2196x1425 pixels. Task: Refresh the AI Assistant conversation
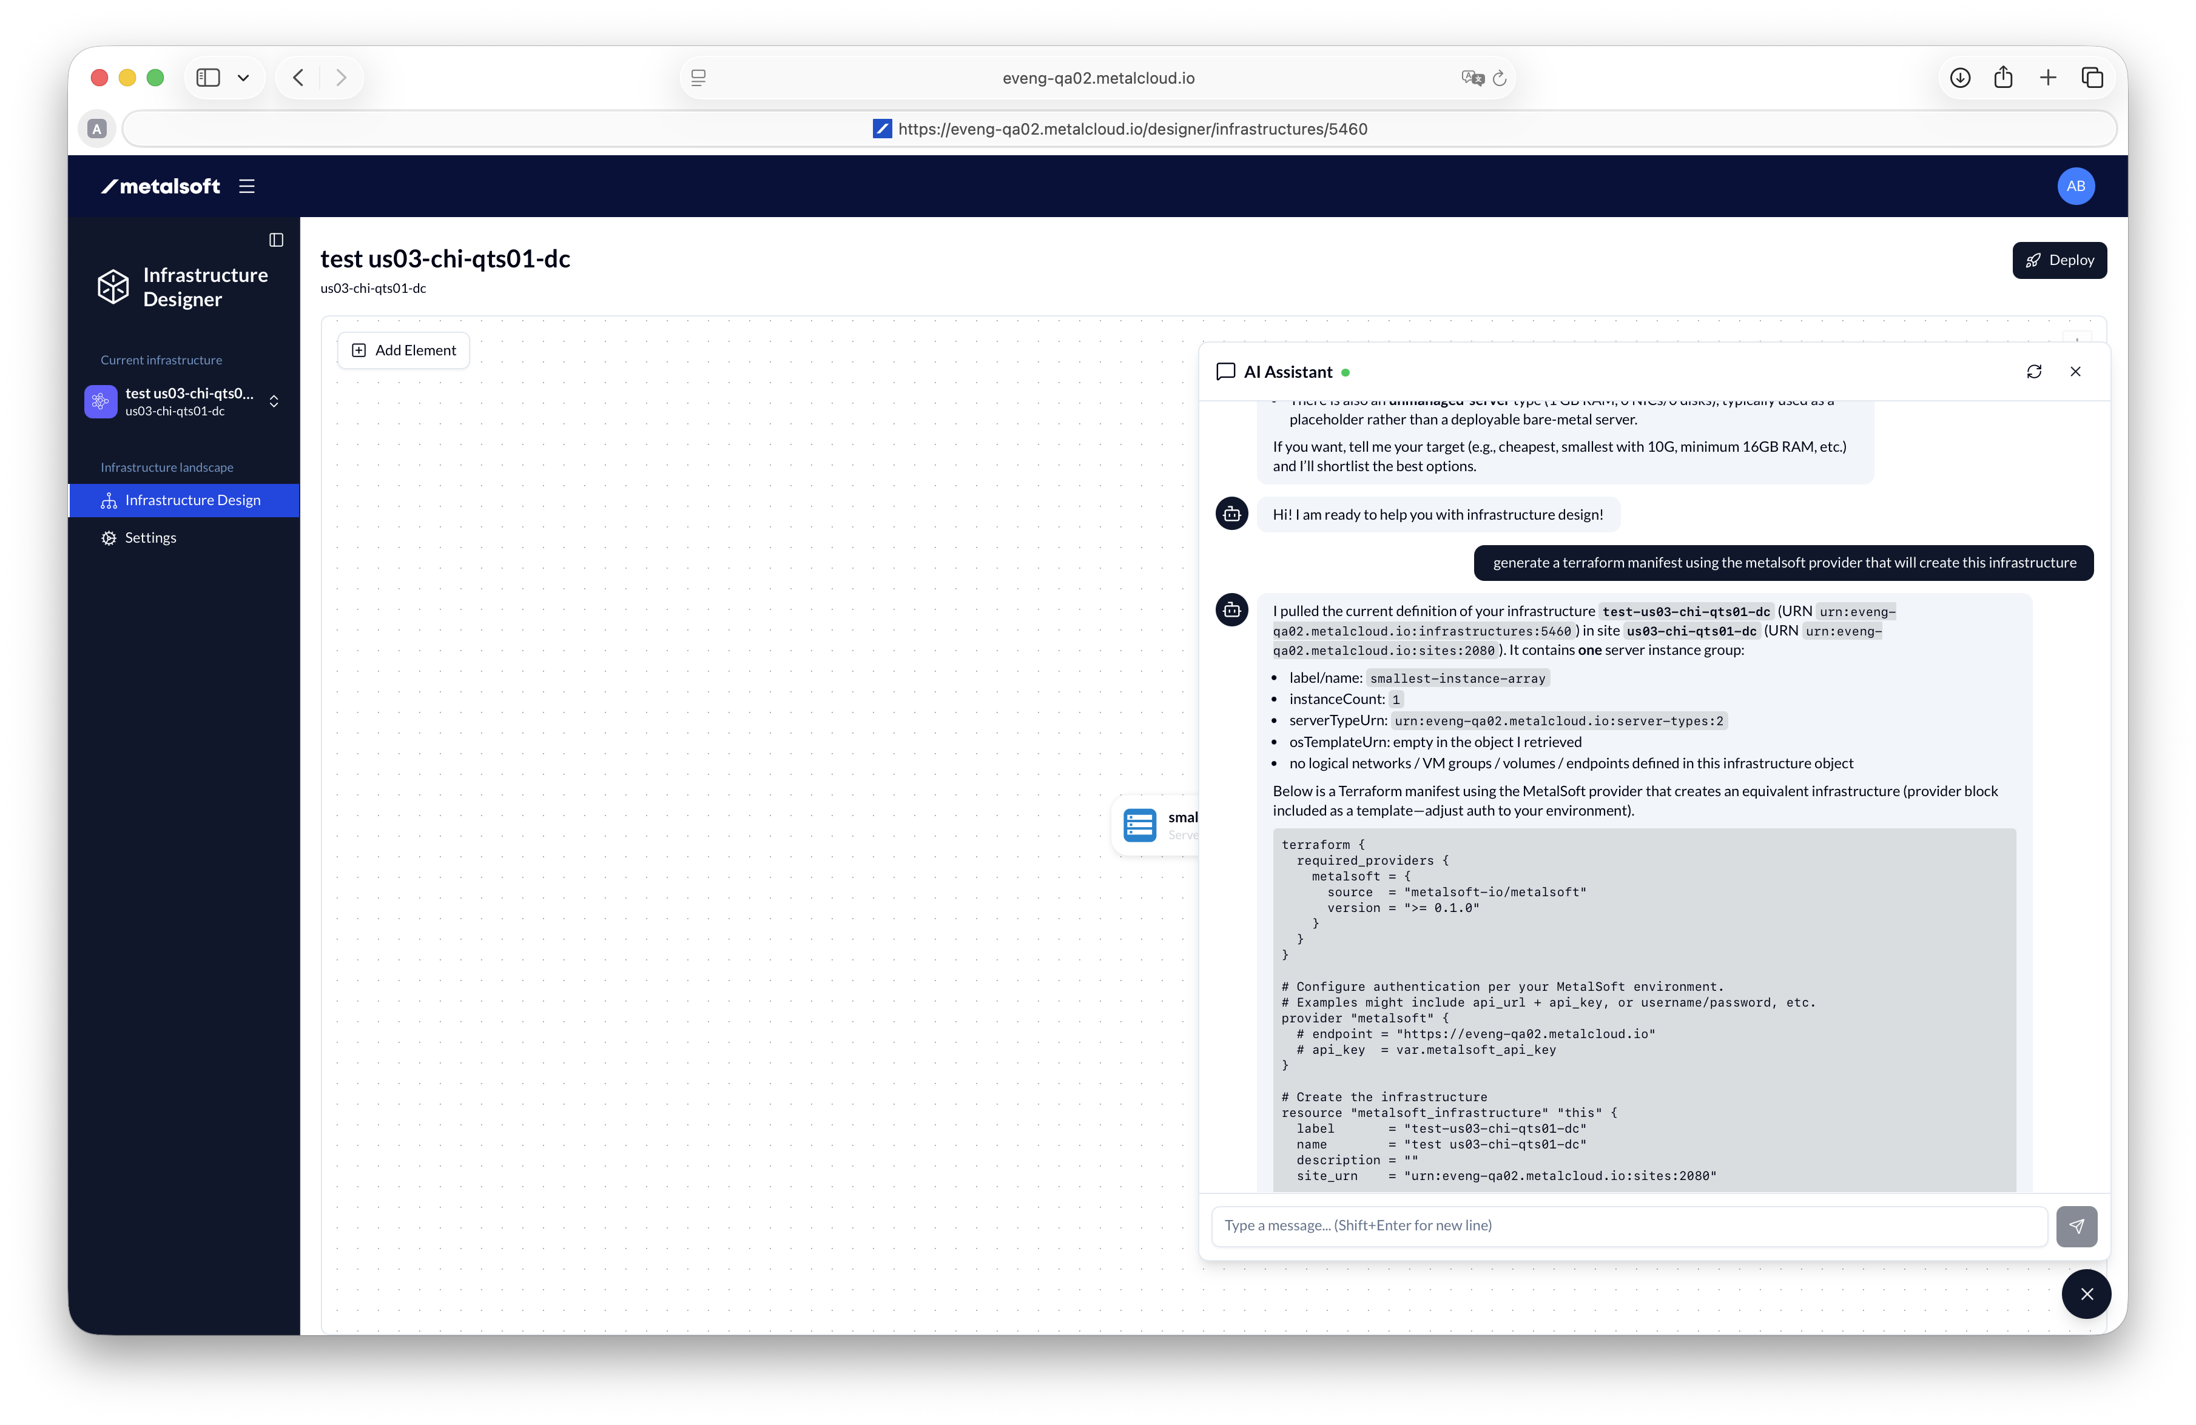2033,372
